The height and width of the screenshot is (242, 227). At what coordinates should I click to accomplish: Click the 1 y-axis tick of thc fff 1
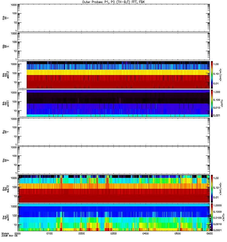pos(16,145)
